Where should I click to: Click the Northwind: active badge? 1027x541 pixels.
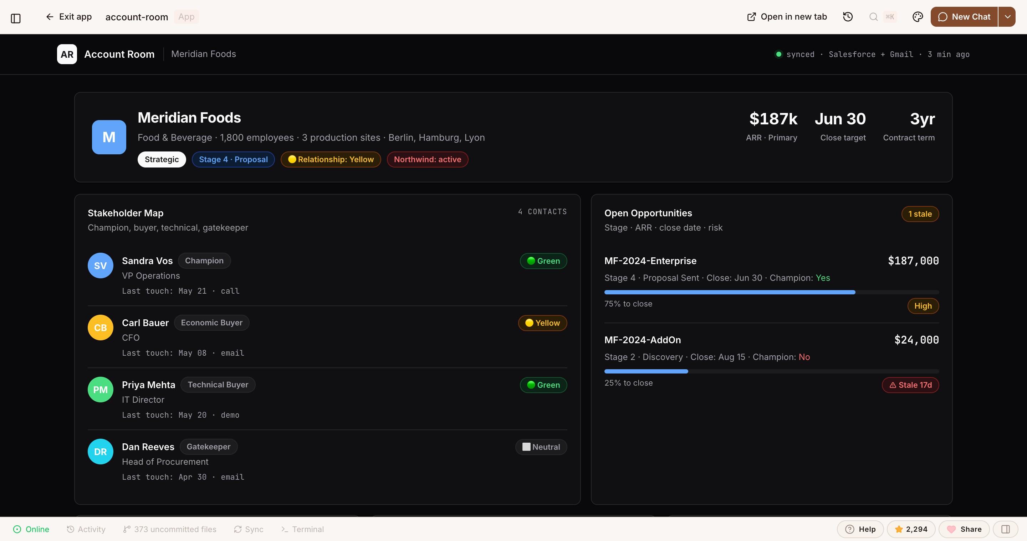click(x=428, y=159)
